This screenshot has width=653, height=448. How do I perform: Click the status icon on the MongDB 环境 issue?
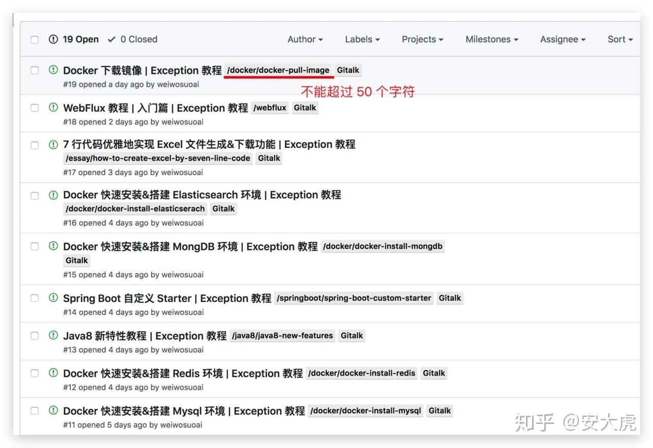point(53,246)
